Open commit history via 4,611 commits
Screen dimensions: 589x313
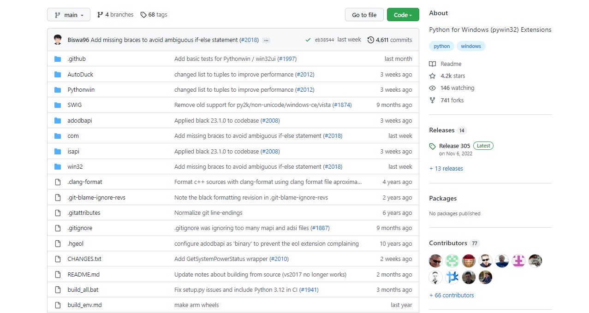click(389, 40)
